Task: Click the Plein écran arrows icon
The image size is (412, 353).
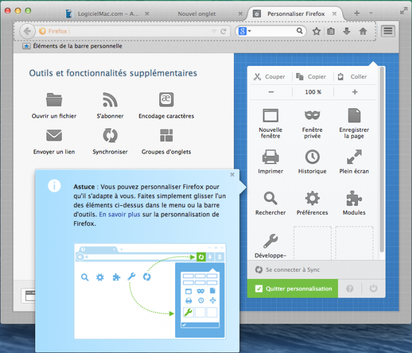Action: click(354, 156)
